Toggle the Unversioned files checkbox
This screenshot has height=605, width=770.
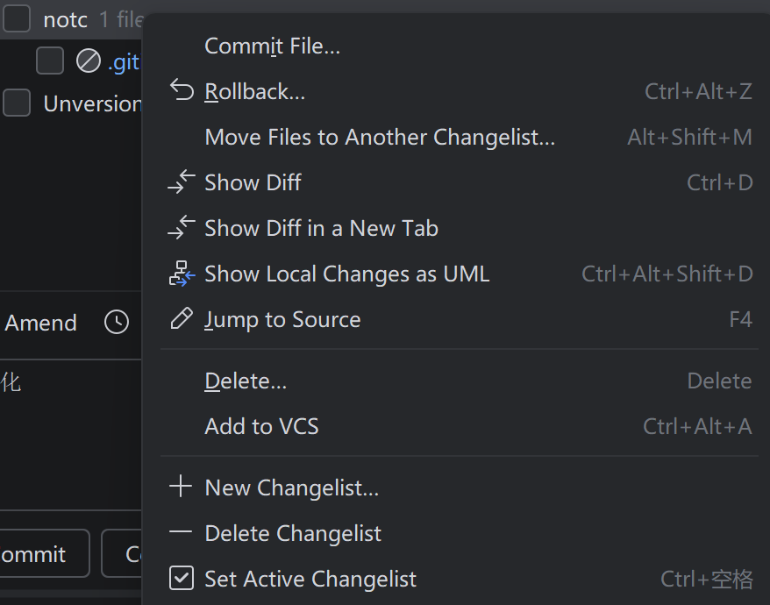(17, 103)
